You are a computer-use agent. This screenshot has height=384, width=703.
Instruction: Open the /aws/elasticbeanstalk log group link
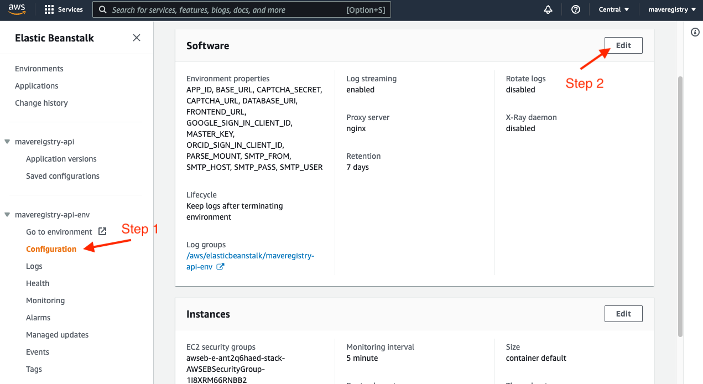tap(250, 261)
